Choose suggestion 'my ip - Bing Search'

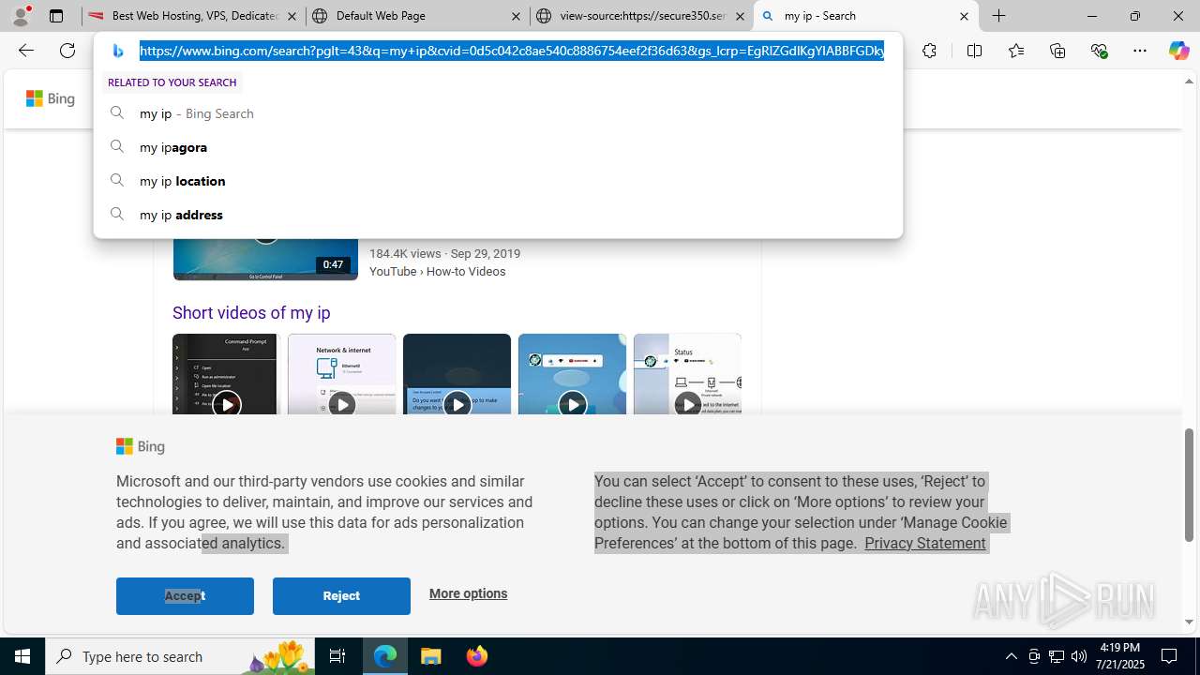tap(498, 113)
